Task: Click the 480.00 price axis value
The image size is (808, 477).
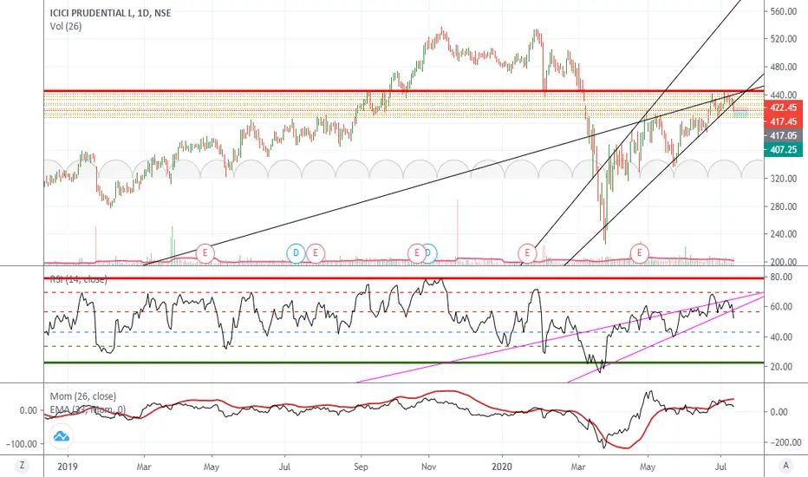Action: (784, 67)
